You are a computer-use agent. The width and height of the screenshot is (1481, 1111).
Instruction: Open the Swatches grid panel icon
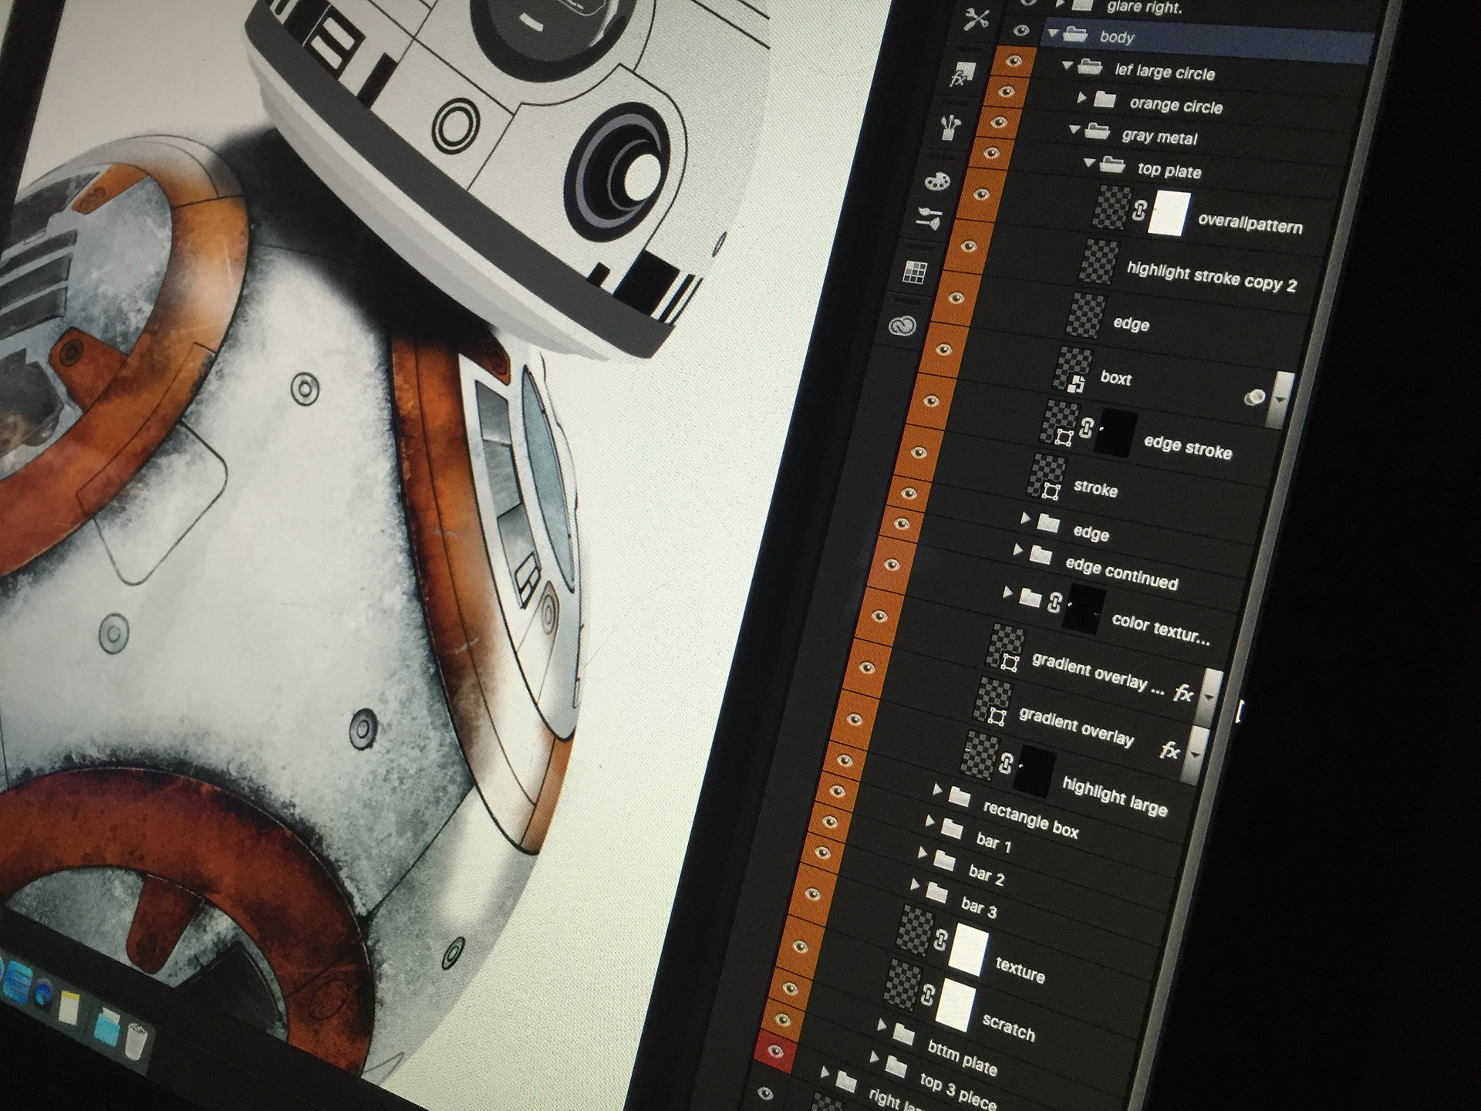[915, 272]
